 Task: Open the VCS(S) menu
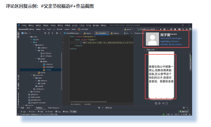coord(89,25)
